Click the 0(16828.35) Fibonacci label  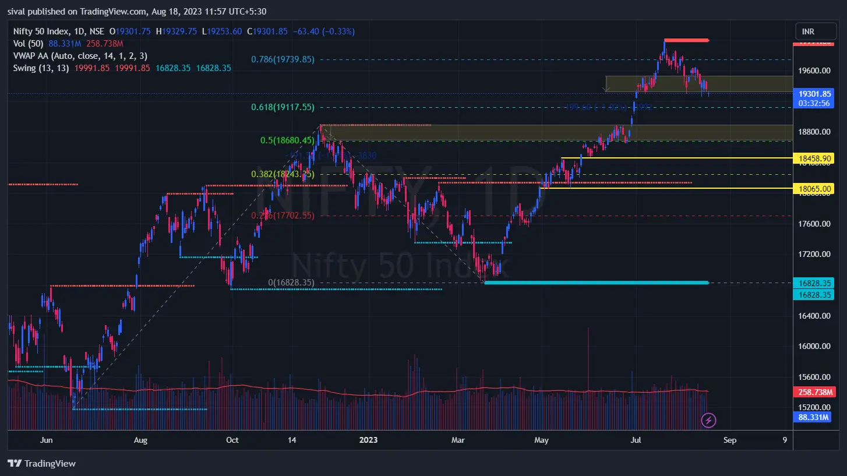pyautogui.click(x=291, y=283)
